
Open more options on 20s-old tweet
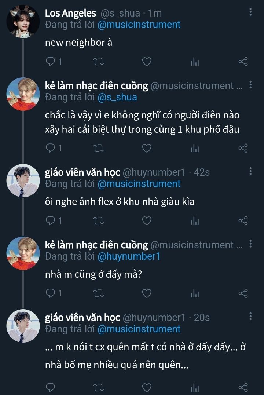pyautogui.click(x=250, y=317)
